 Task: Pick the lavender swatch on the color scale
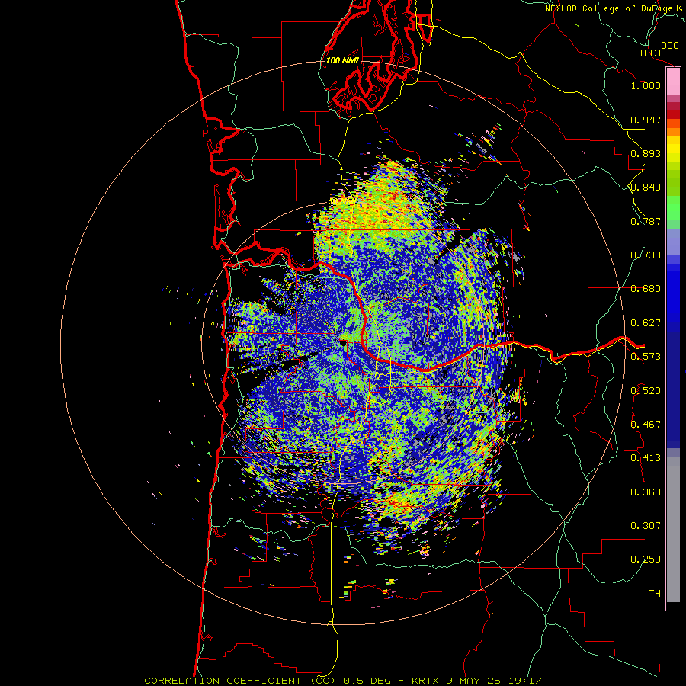point(673,242)
